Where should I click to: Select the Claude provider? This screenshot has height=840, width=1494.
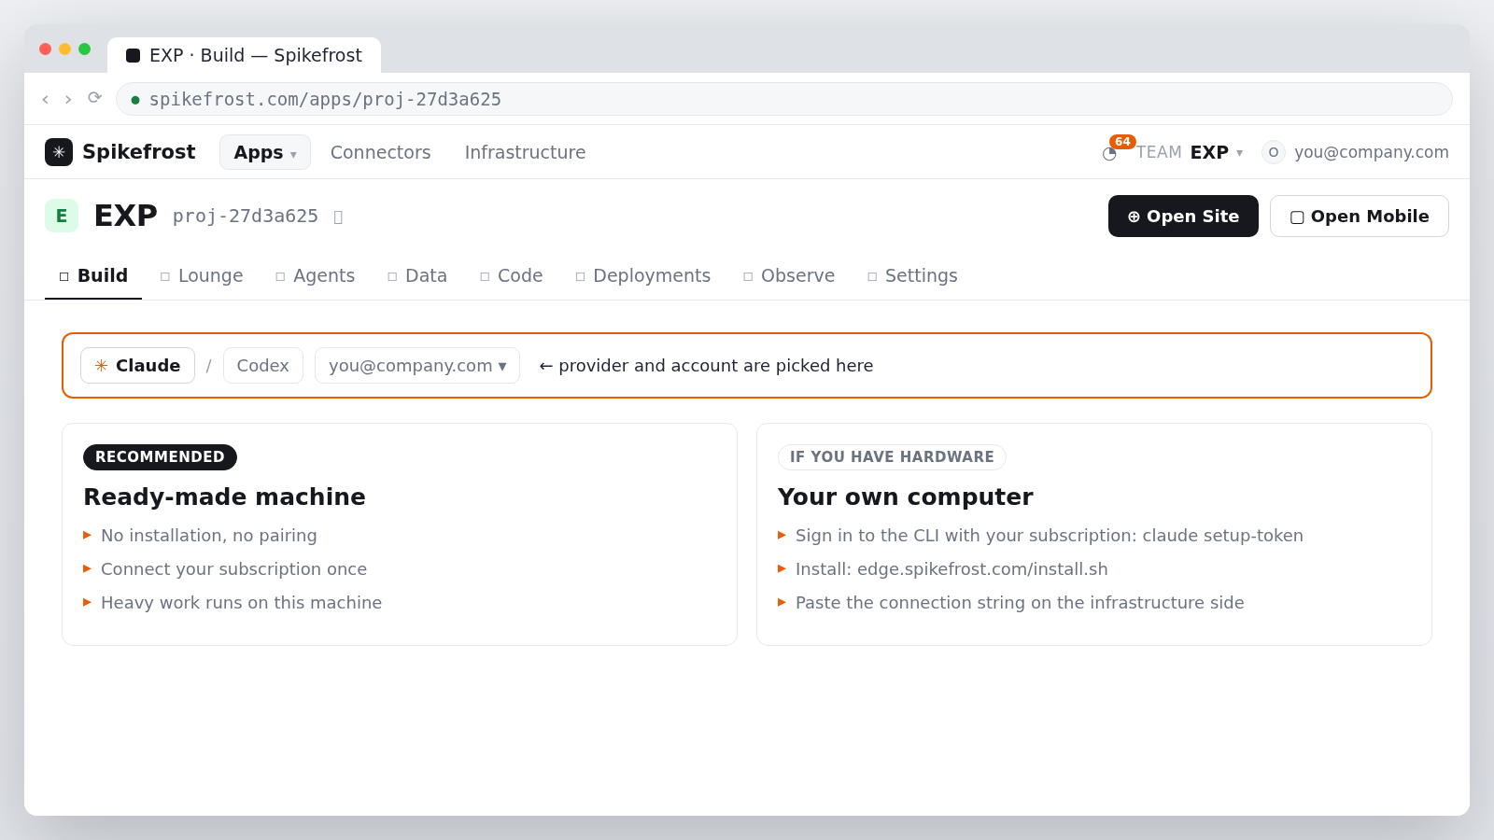[x=137, y=366]
